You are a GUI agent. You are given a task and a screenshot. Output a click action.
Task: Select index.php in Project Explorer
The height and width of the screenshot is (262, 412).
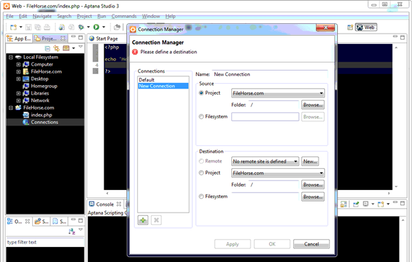41,115
